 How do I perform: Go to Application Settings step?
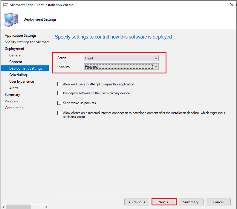21,36
